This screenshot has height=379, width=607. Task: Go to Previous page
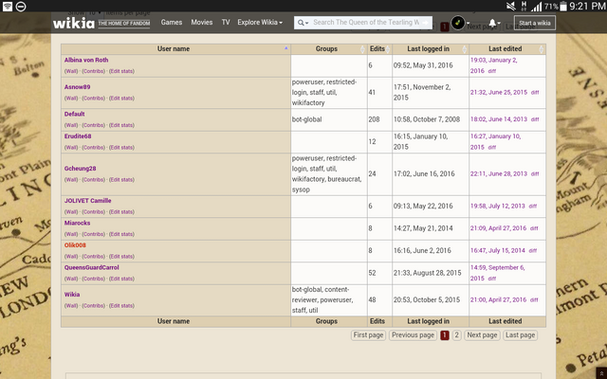click(x=413, y=334)
